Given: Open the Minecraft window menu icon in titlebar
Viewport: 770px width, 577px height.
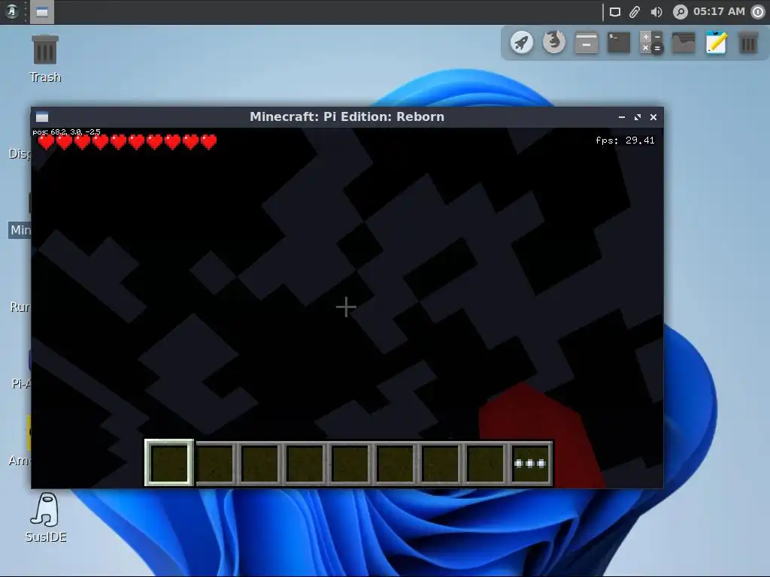Looking at the screenshot, I should (x=42, y=116).
